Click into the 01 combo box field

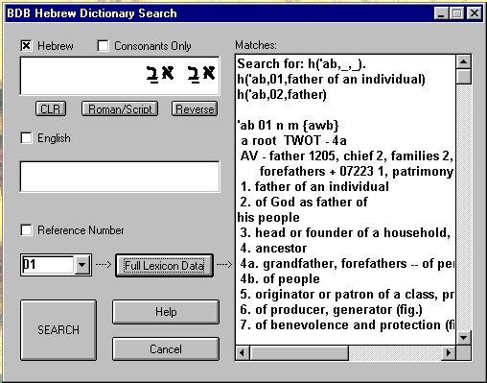(x=48, y=265)
